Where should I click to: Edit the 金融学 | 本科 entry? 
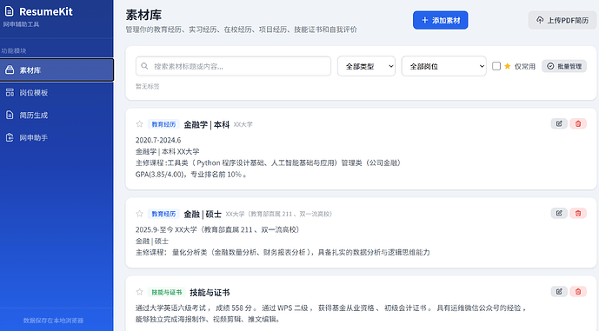tap(559, 123)
